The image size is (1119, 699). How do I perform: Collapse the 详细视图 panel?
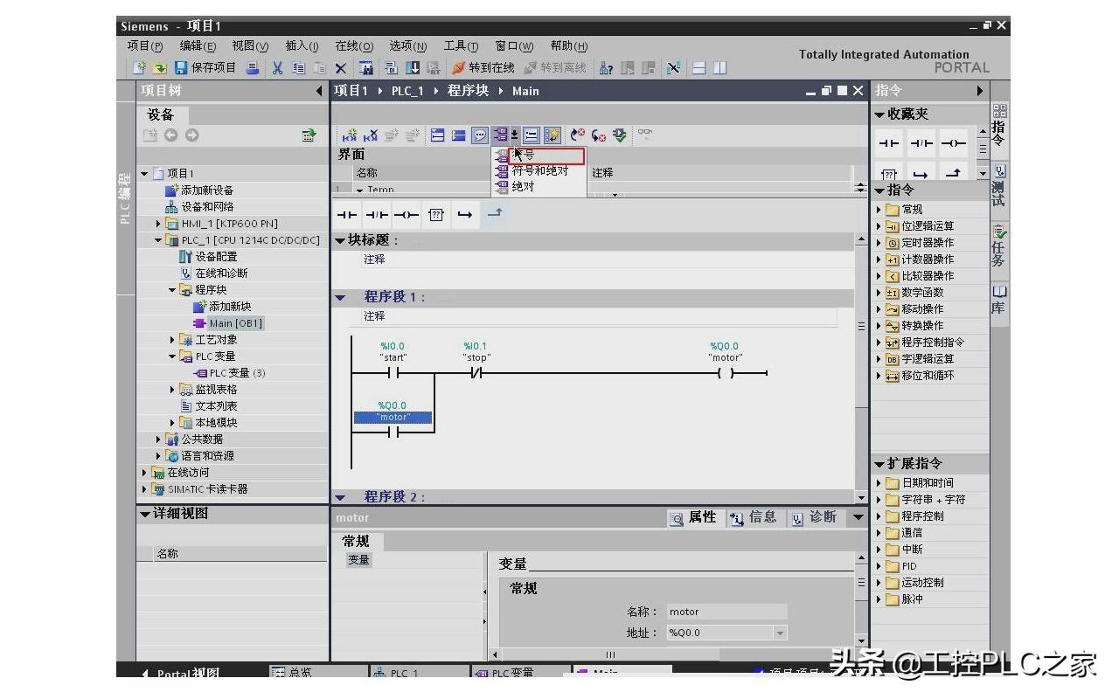(x=145, y=514)
